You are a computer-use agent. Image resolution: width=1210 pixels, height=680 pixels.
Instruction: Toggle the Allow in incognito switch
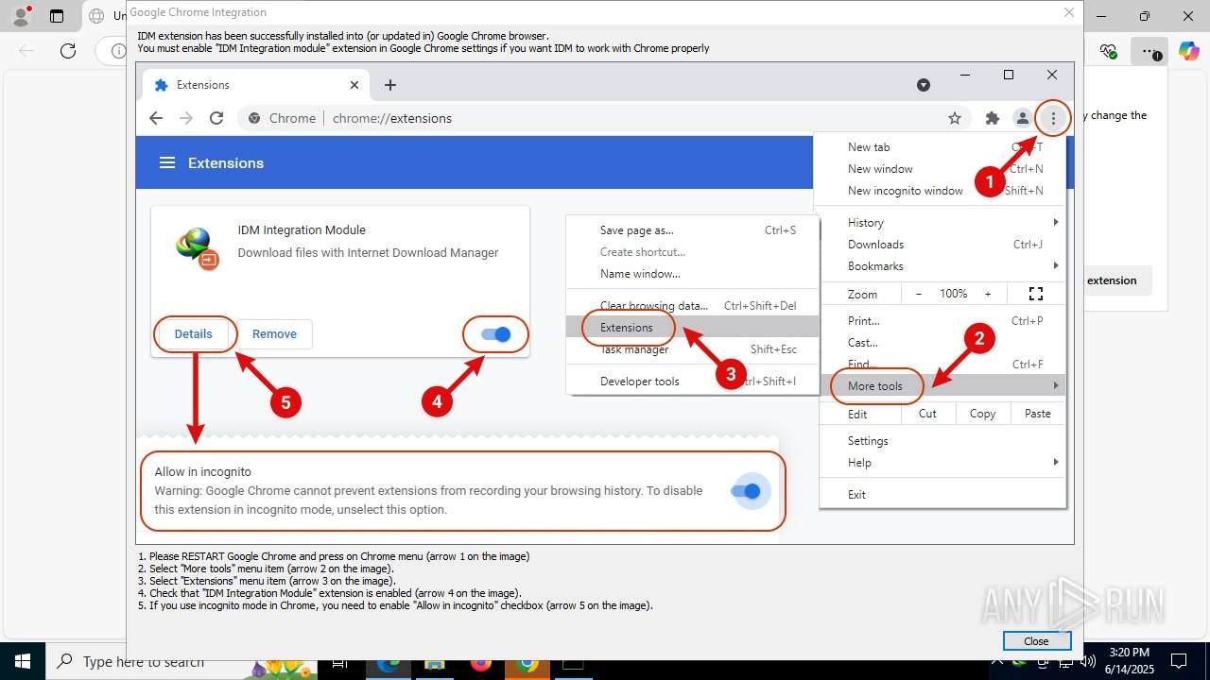(746, 491)
